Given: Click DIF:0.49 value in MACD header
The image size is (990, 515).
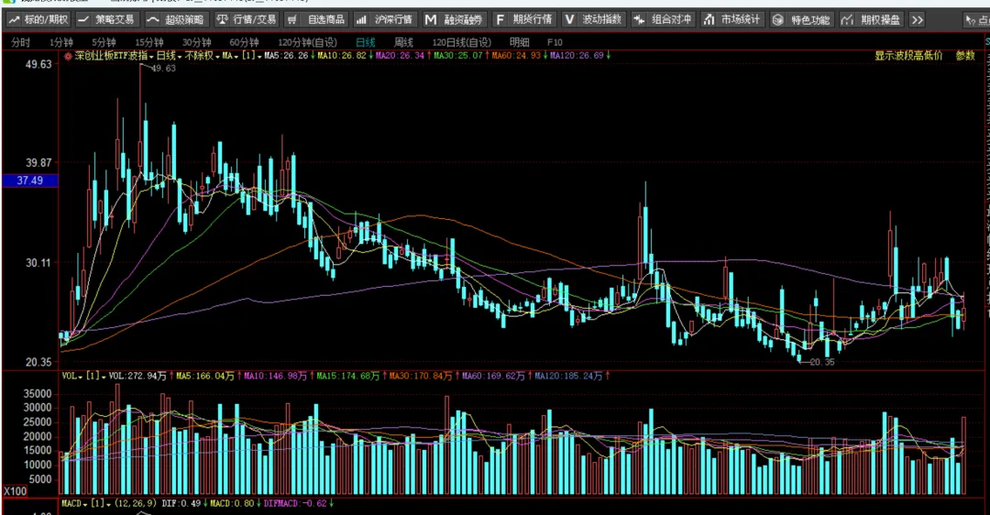Looking at the screenshot, I should click(x=183, y=503).
